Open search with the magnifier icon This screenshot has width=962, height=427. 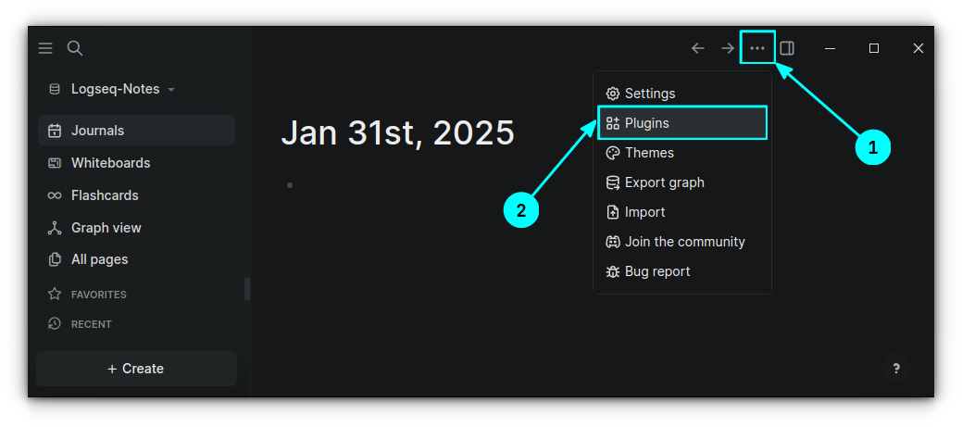click(75, 48)
